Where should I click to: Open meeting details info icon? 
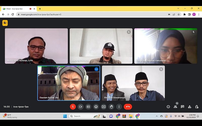click(x=168, y=107)
